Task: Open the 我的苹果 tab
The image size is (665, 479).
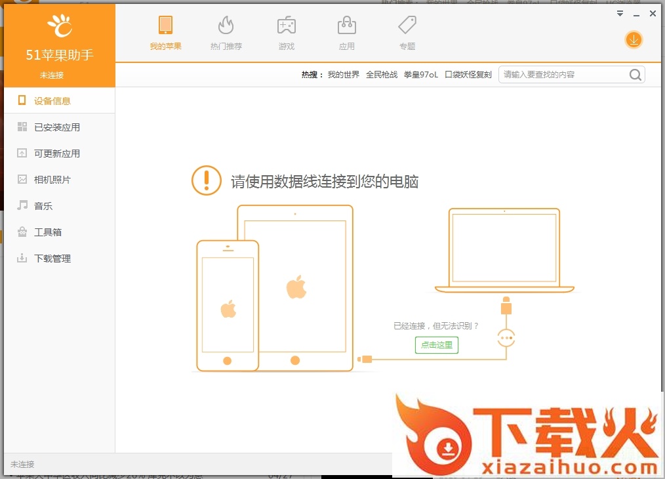Action: [165, 33]
